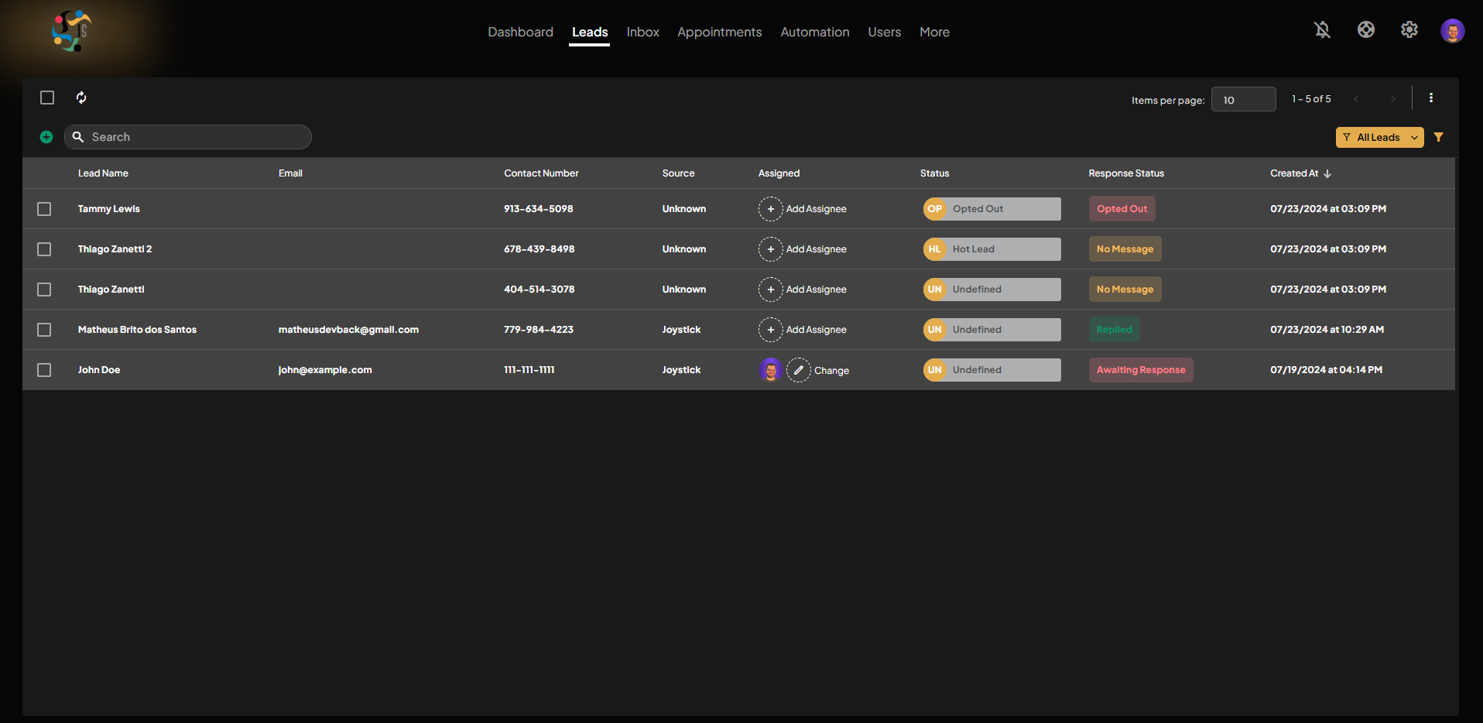The image size is (1483, 723).
Task: Click the muted notifications bell icon
Action: 1322,30
